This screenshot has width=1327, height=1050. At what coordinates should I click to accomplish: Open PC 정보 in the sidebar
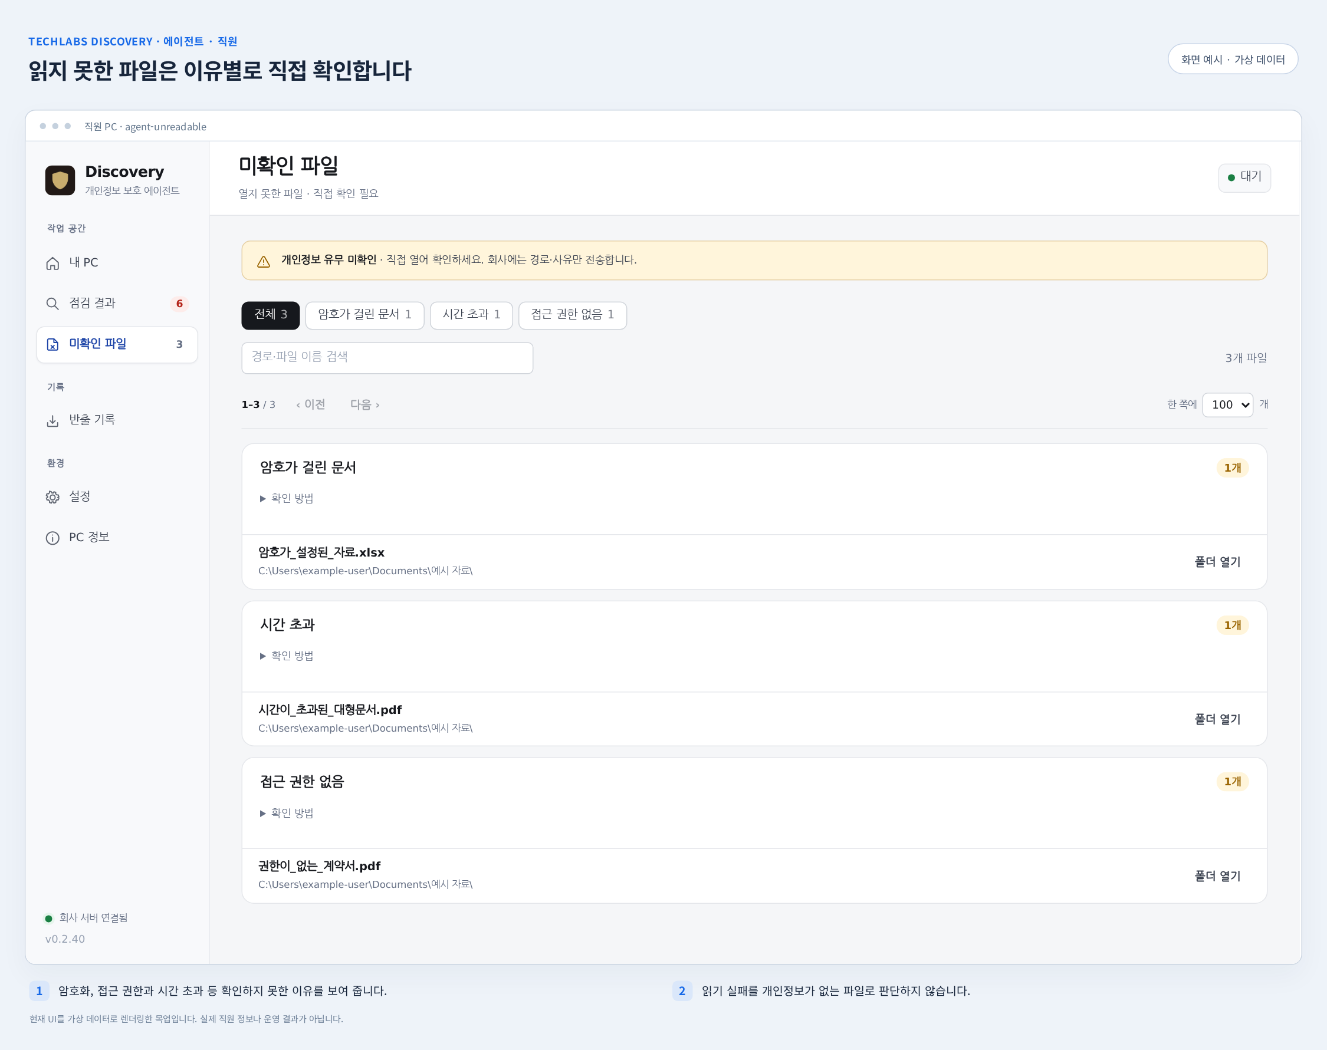tap(117, 538)
